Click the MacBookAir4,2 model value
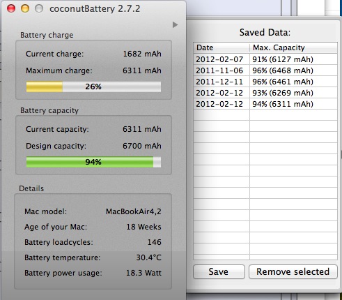The height and width of the screenshot is (300, 342). [134, 211]
